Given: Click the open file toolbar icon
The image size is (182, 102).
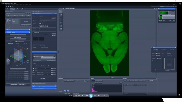Looking at the screenshot, I should coord(9,7).
